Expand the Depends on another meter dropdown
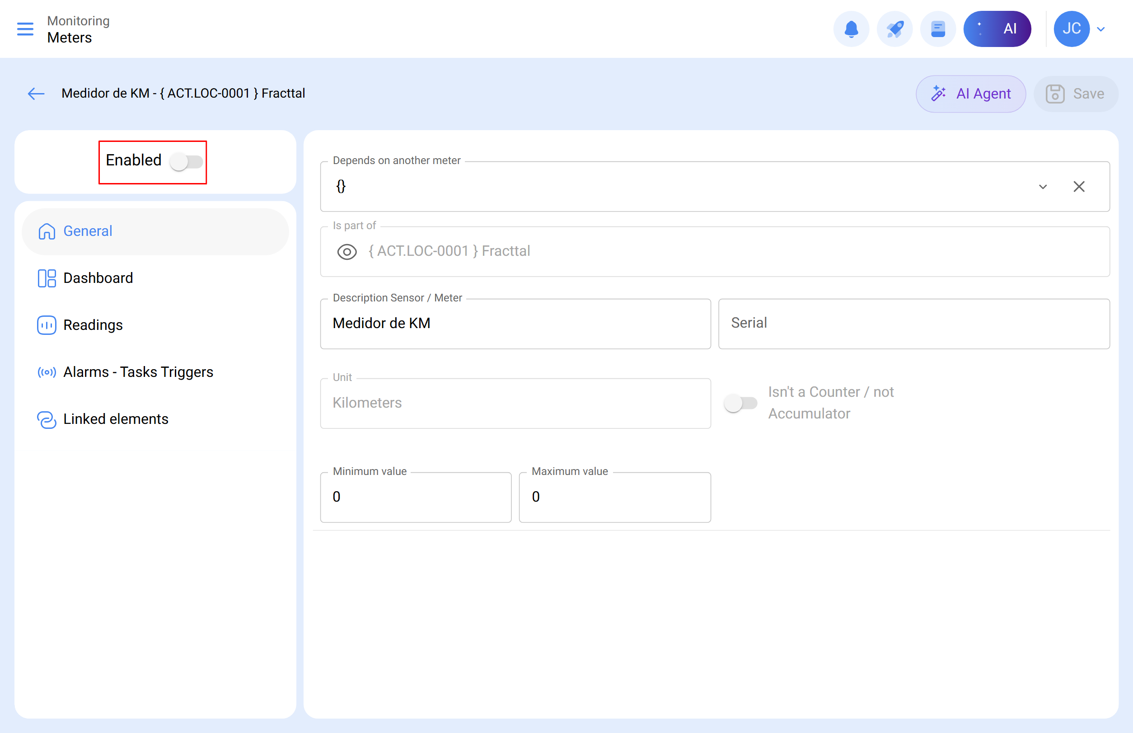1133x733 pixels. coord(1043,187)
